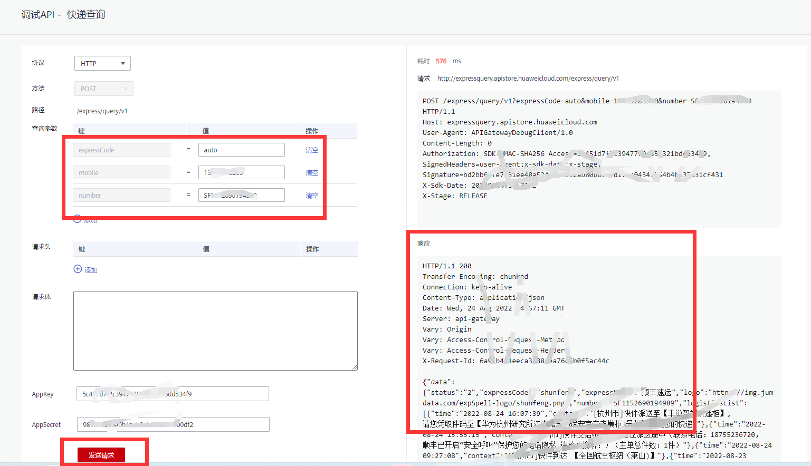Click the Content-Length: 0 request line
811x466 pixels.
[457, 143]
